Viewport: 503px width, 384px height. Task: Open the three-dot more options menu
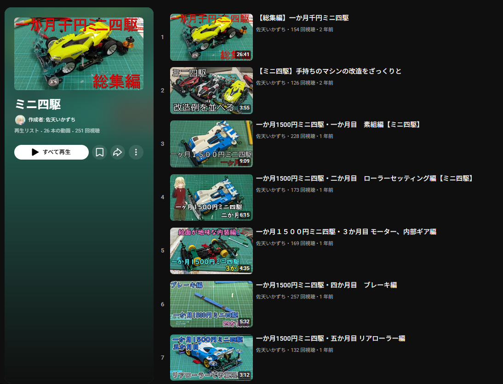pos(136,152)
